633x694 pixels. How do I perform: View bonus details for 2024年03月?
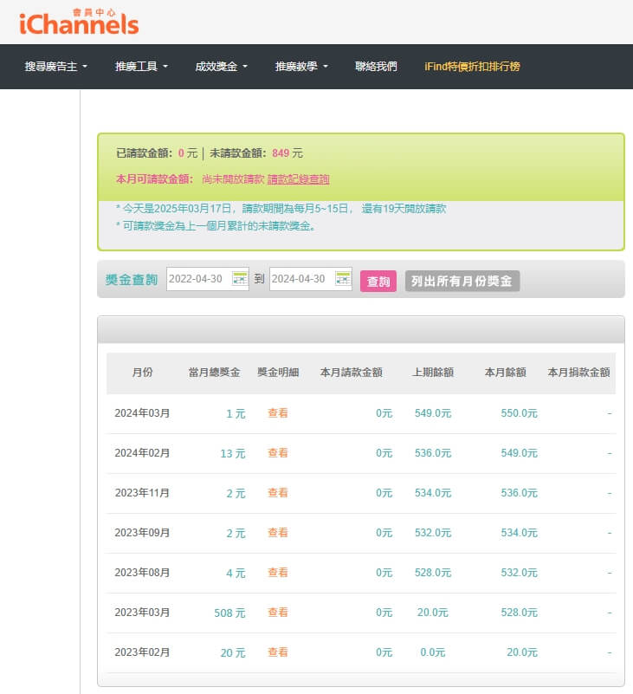[x=278, y=413]
